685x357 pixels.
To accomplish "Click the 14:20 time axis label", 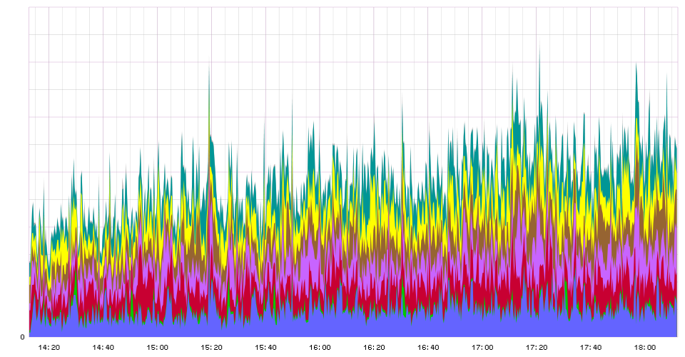I will pyautogui.click(x=49, y=348).
